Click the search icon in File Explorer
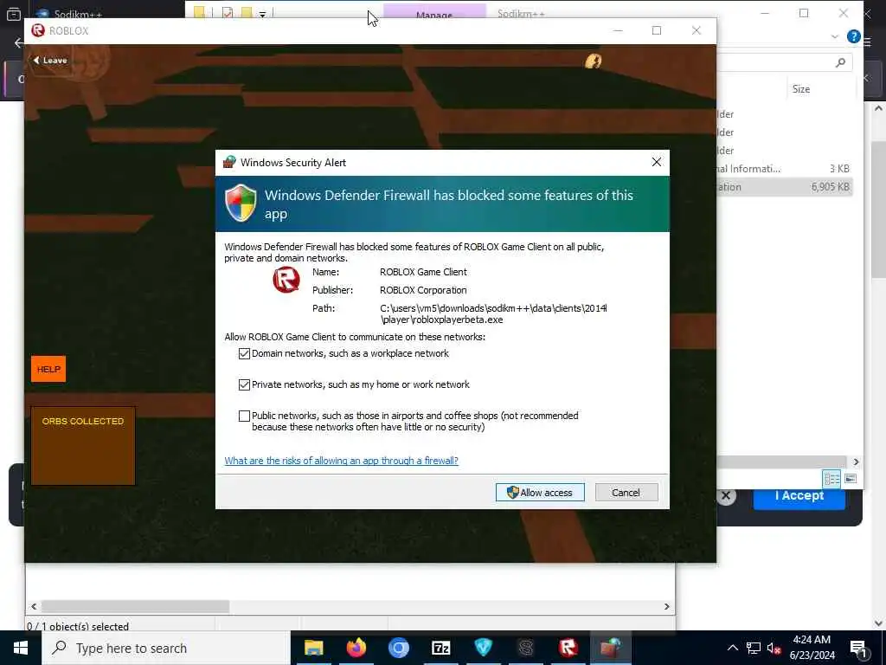 pyautogui.click(x=840, y=62)
